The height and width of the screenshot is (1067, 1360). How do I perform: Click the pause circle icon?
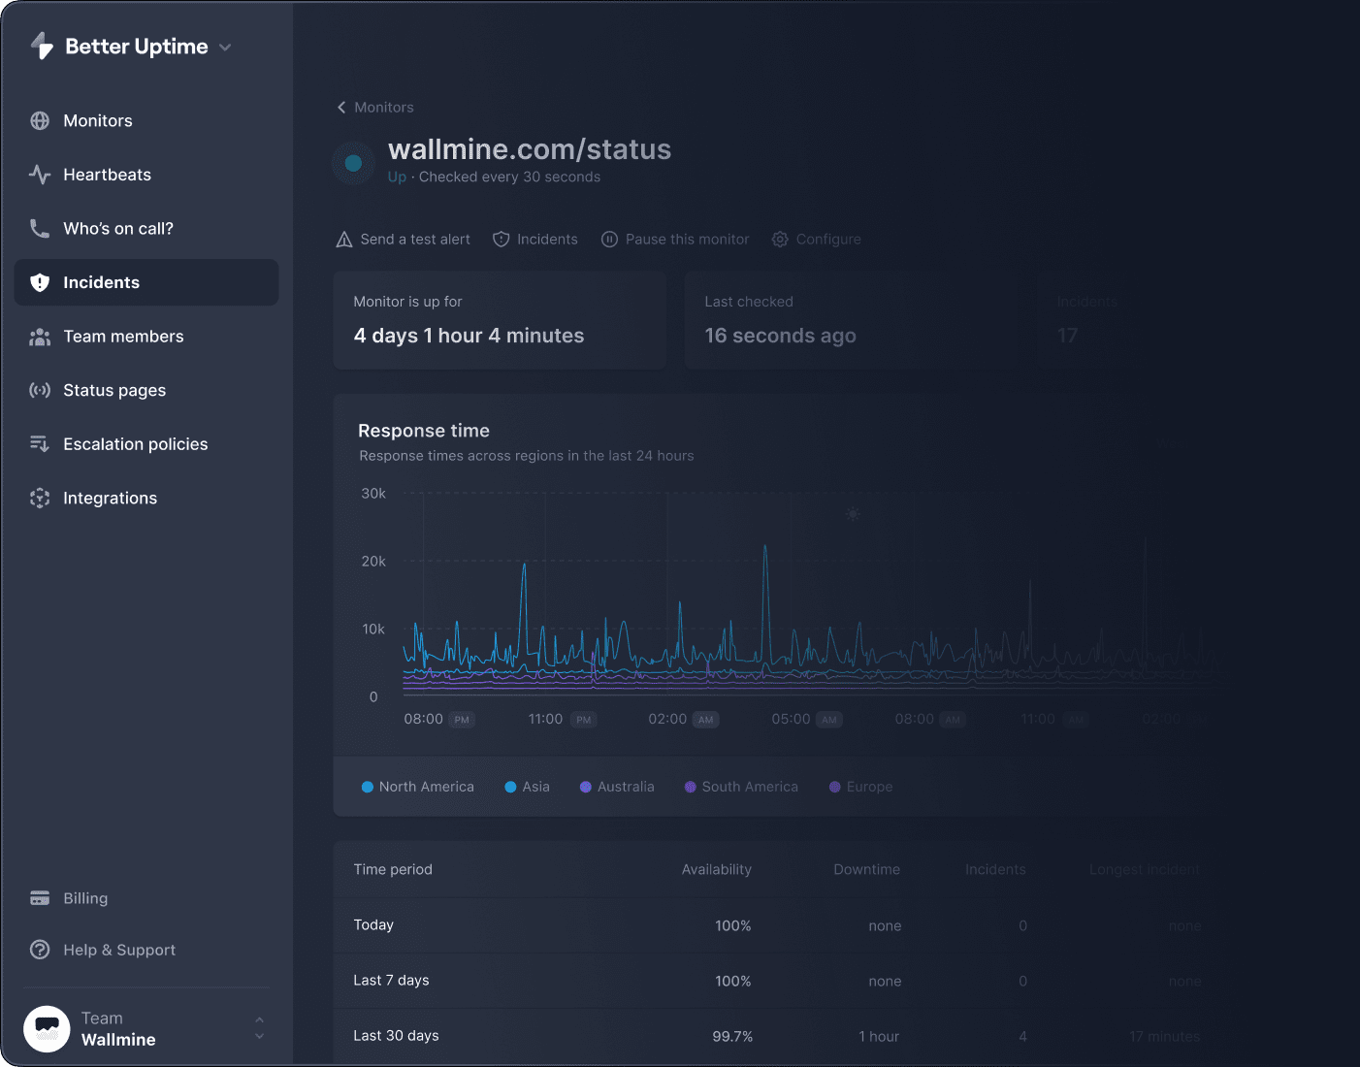click(x=609, y=240)
